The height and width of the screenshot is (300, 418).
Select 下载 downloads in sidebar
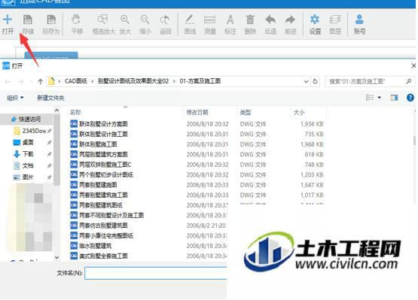[x=23, y=154]
